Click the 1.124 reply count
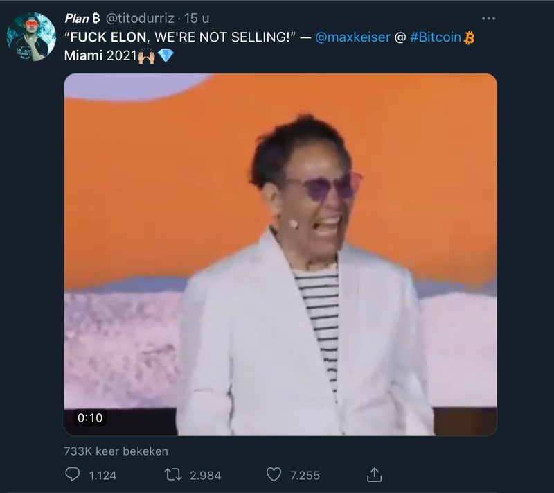554x493 pixels. 103,475
